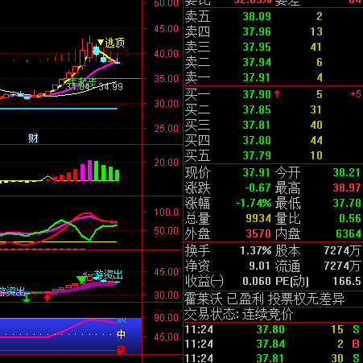The height and width of the screenshot is (363, 363).
Task: Select sell-one price 37.91 in 卖一 row
Action: pos(257,78)
